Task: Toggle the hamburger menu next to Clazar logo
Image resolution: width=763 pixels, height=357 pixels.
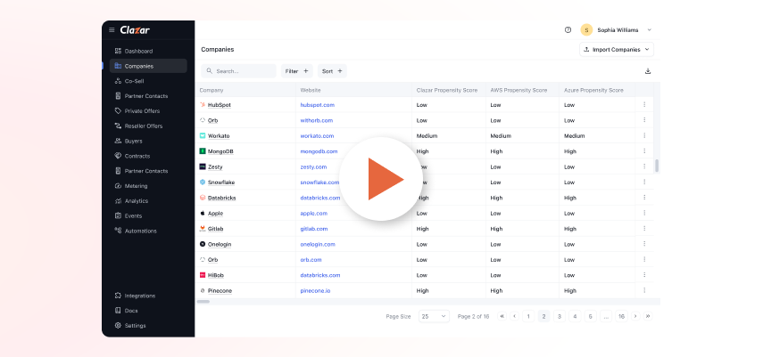Action: (112, 30)
